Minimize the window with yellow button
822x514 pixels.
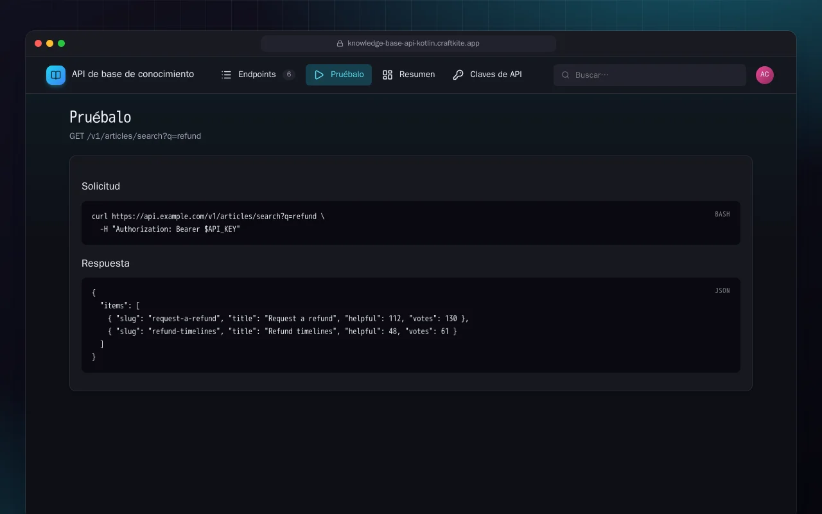[x=50, y=44]
